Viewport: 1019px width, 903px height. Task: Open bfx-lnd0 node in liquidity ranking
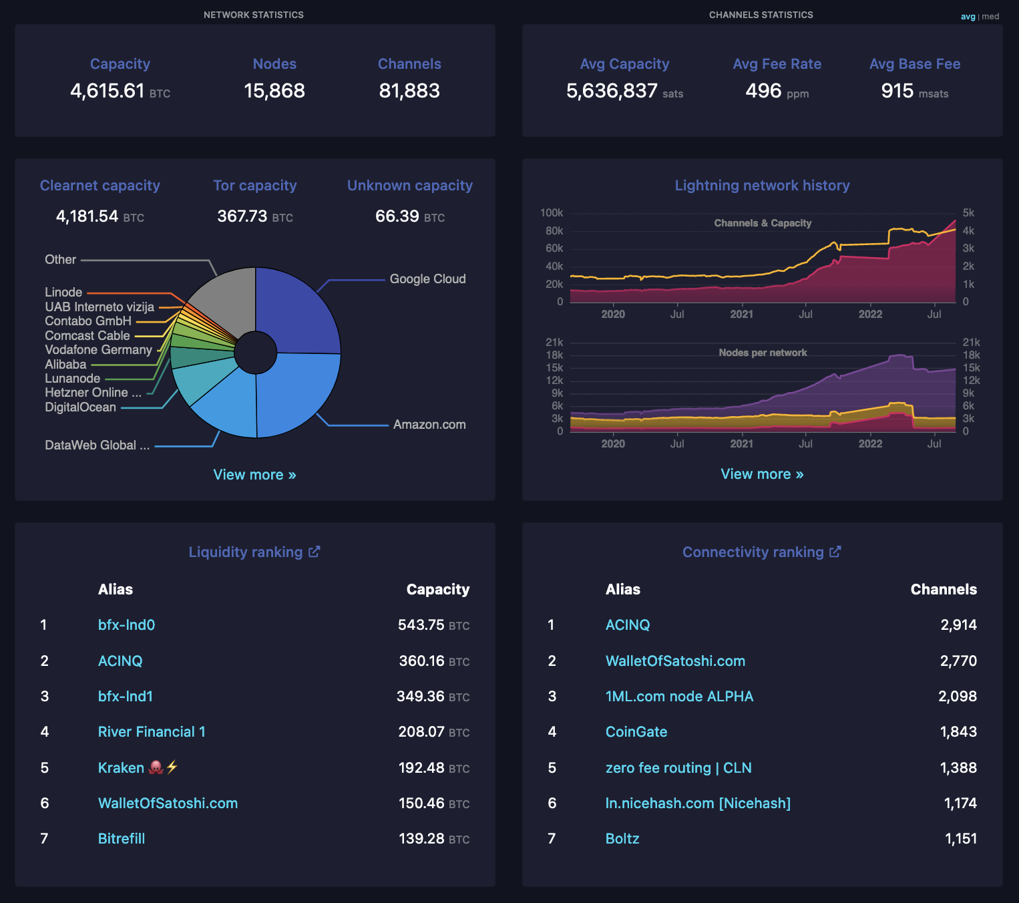click(126, 625)
